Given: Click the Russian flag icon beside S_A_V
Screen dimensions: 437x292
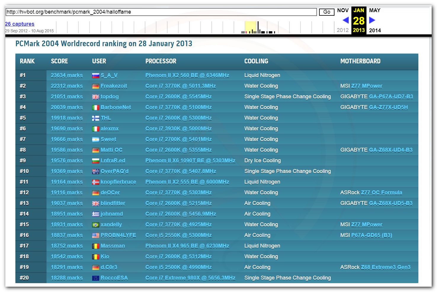Looking at the screenshot, I should 95,76.
